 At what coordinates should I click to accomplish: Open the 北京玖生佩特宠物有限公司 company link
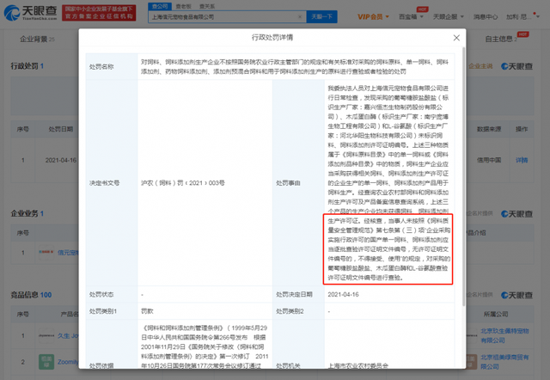pos(504,336)
